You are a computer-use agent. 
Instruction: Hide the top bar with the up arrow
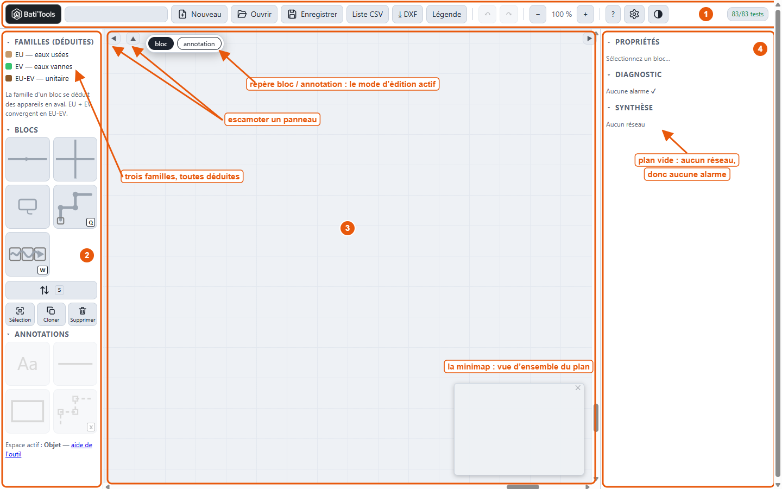pos(133,39)
